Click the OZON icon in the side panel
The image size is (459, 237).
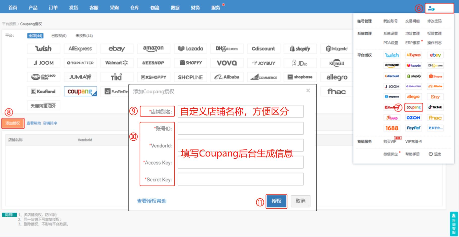click(414, 117)
